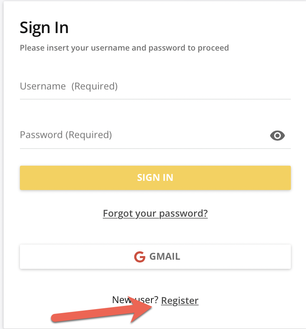Image resolution: width=306 pixels, height=329 pixels.
Task: Click the instruction text below Sign In
Action: (x=124, y=48)
